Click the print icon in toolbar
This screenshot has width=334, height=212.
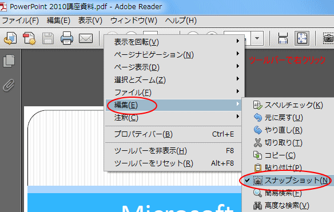coord(67,38)
